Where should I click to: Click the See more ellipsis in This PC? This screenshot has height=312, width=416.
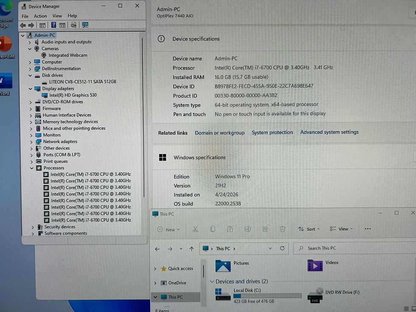click(368, 229)
